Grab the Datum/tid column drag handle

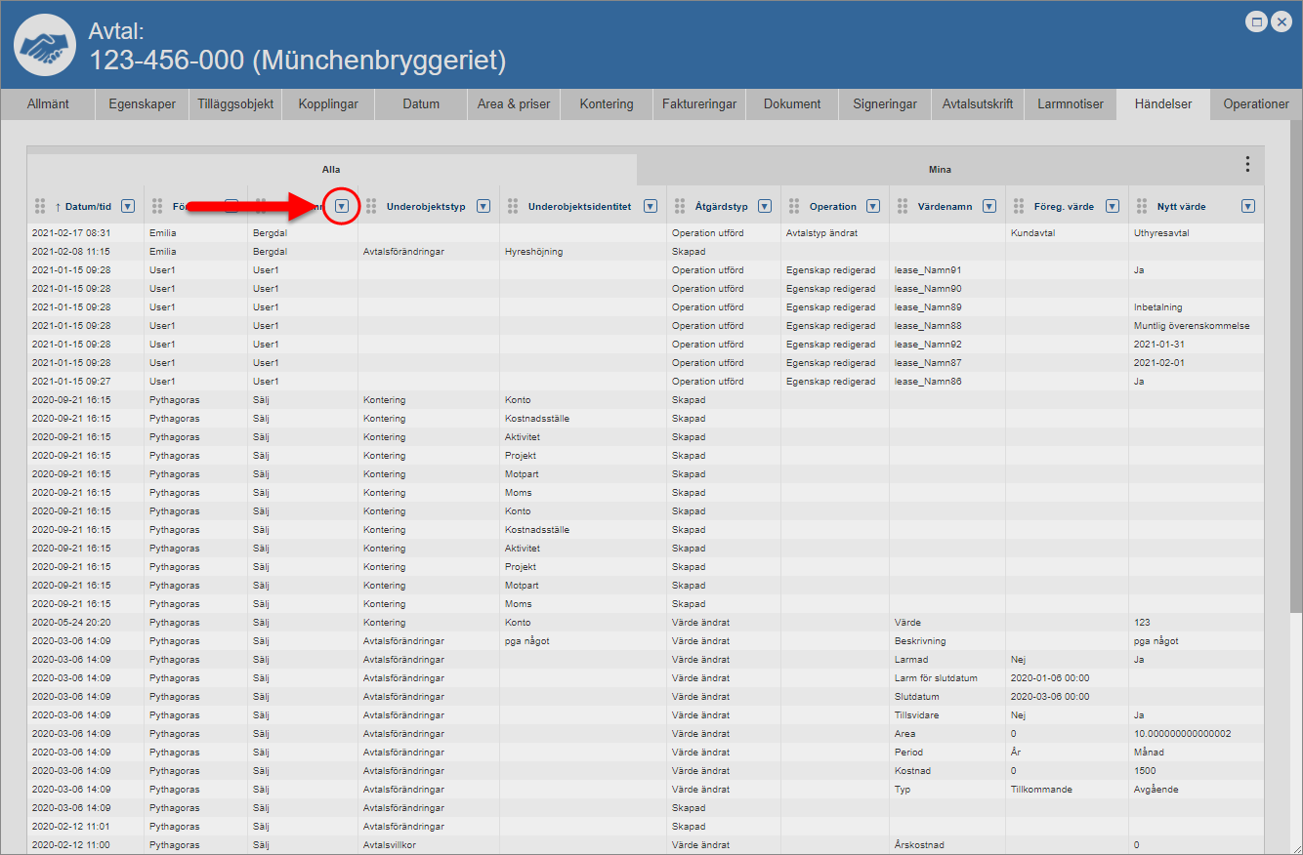click(x=40, y=206)
